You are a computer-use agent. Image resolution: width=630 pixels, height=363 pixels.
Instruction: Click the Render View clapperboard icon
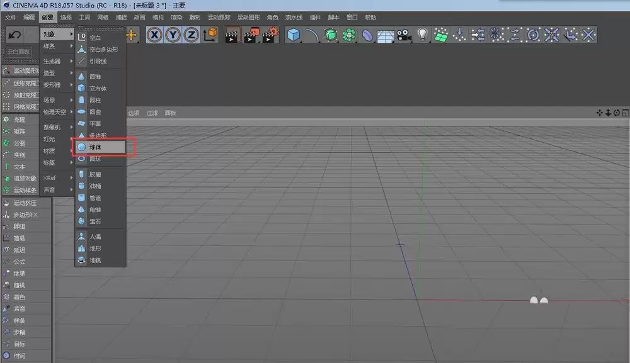coord(232,35)
